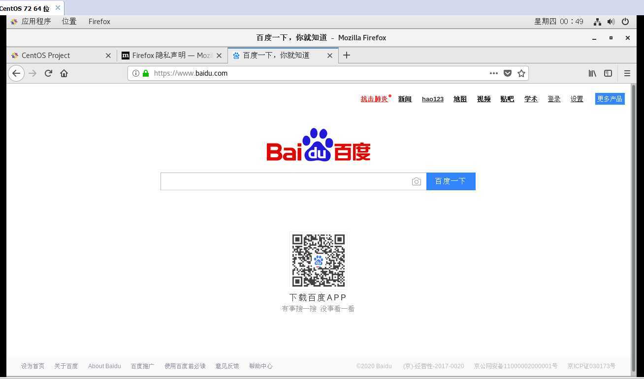Open the Firefox hamburger menu
This screenshot has width=644, height=379.
627,73
